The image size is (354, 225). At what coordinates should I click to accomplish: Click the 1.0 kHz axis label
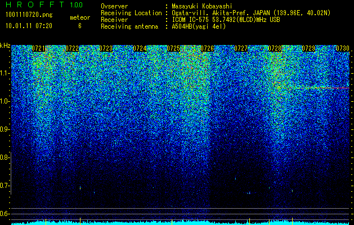(x=5, y=101)
